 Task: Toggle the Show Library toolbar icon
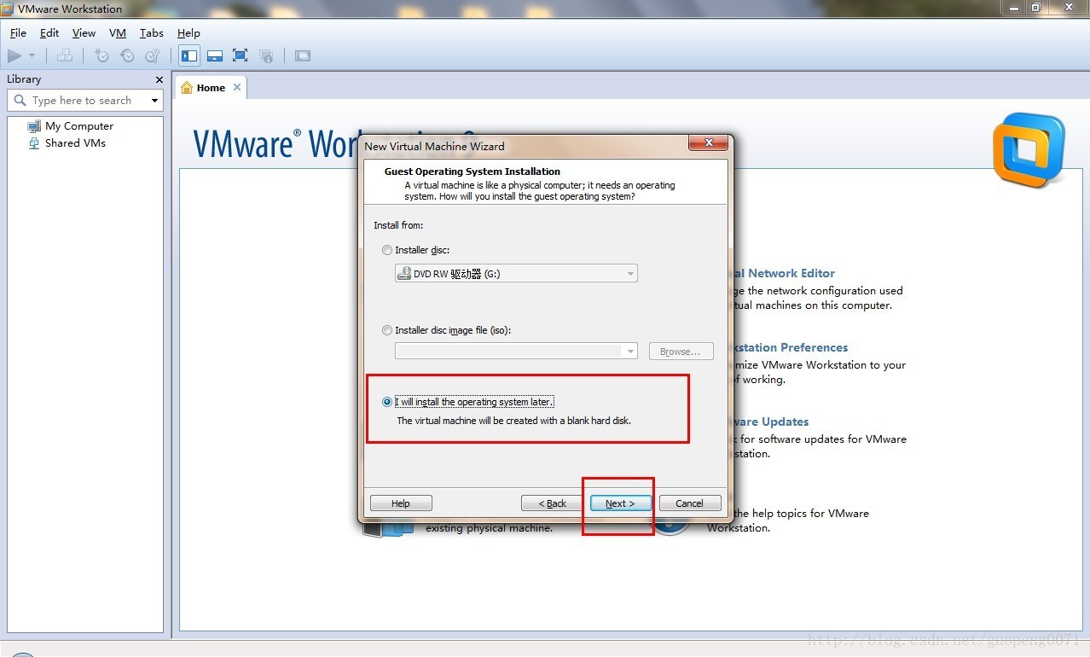pos(189,56)
